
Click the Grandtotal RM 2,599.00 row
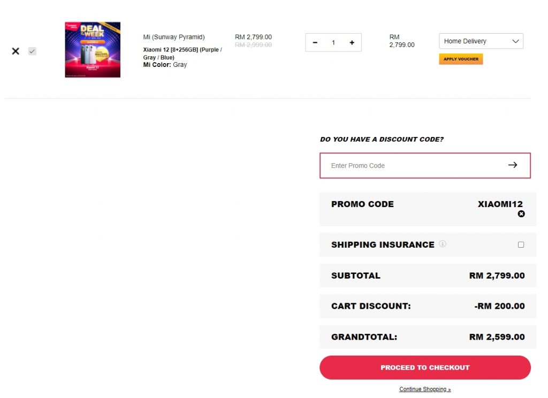coord(428,337)
